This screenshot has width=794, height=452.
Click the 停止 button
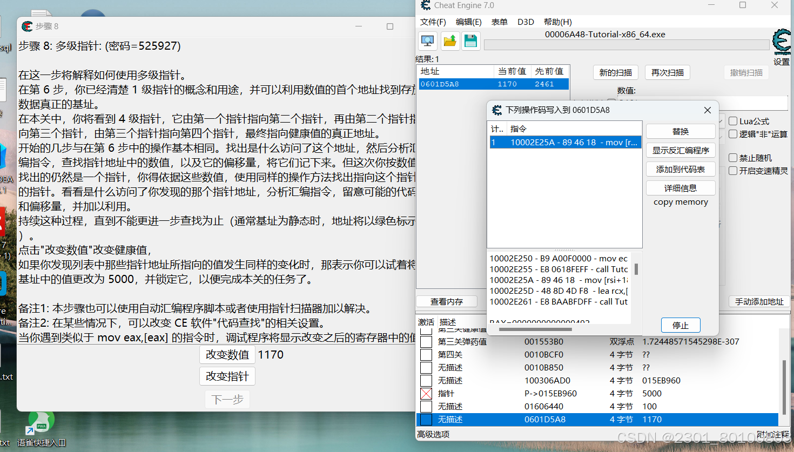[681, 325]
